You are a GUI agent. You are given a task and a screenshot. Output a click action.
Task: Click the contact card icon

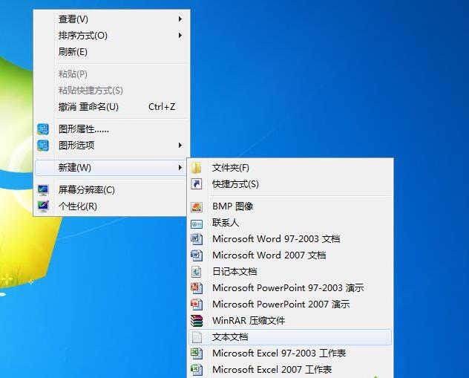(197, 224)
